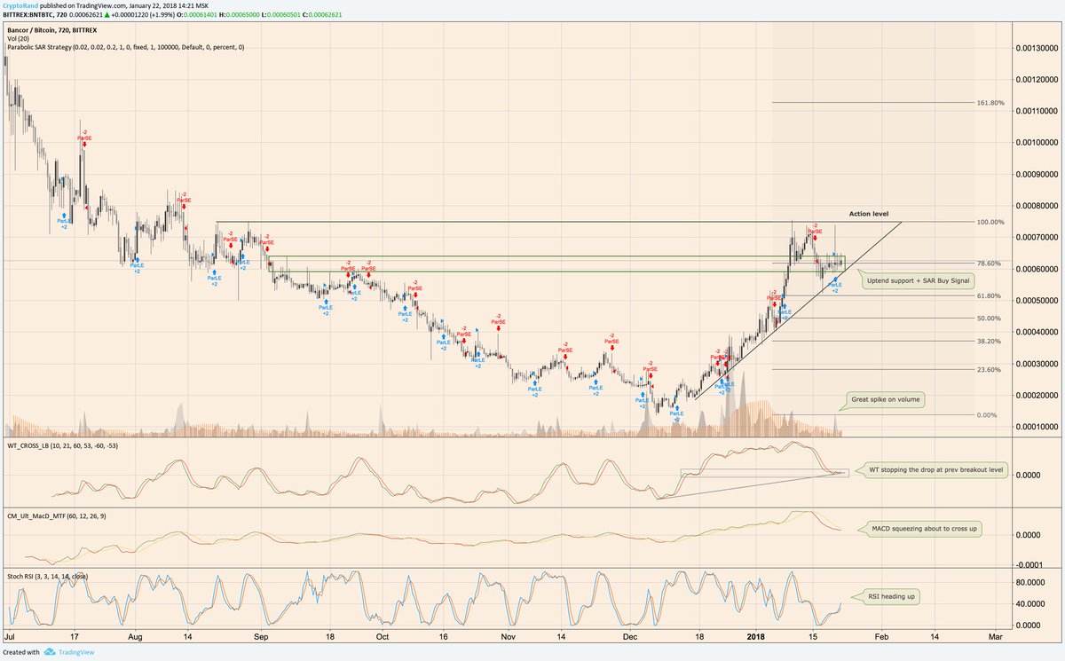Screen dimensions: 1065x661
Task: Click the Jul label on time axis
Action: pos(9,637)
